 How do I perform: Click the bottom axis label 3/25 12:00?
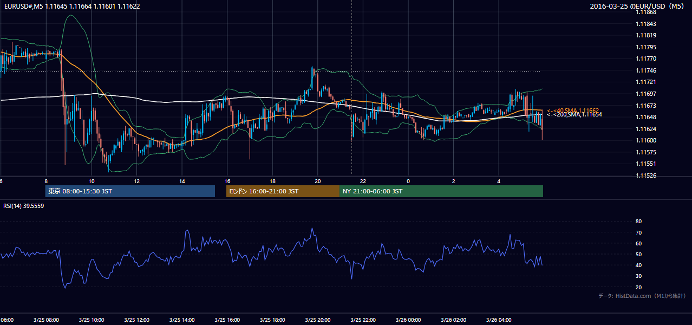136,320
